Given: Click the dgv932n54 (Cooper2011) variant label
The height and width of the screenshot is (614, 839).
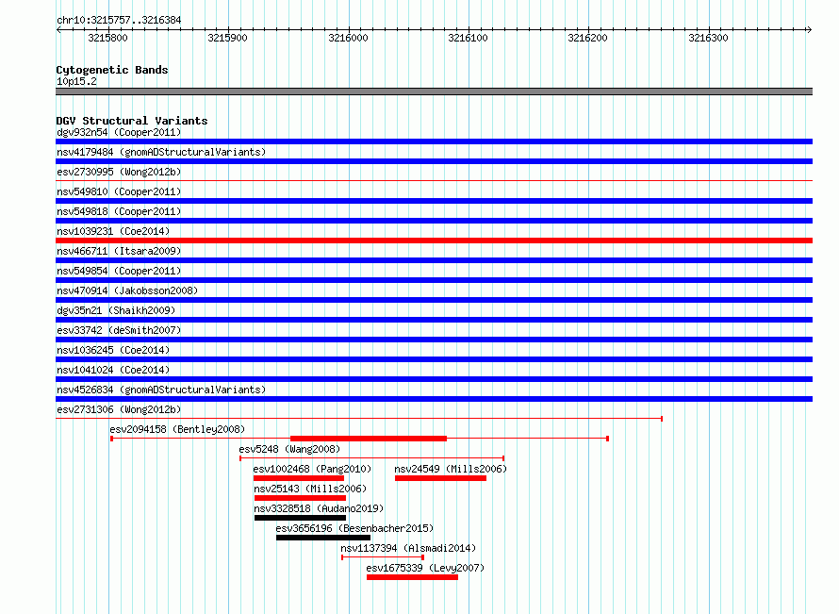Looking at the screenshot, I should (119, 132).
